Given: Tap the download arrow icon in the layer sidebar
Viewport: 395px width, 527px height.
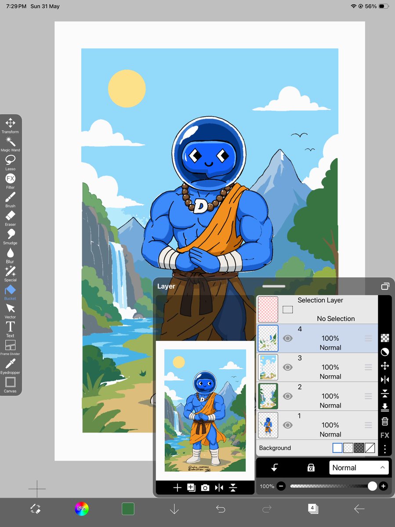Looking at the screenshot, I should click(385, 408).
